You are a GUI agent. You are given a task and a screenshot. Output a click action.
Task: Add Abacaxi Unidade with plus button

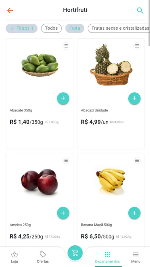[x=134, y=98]
